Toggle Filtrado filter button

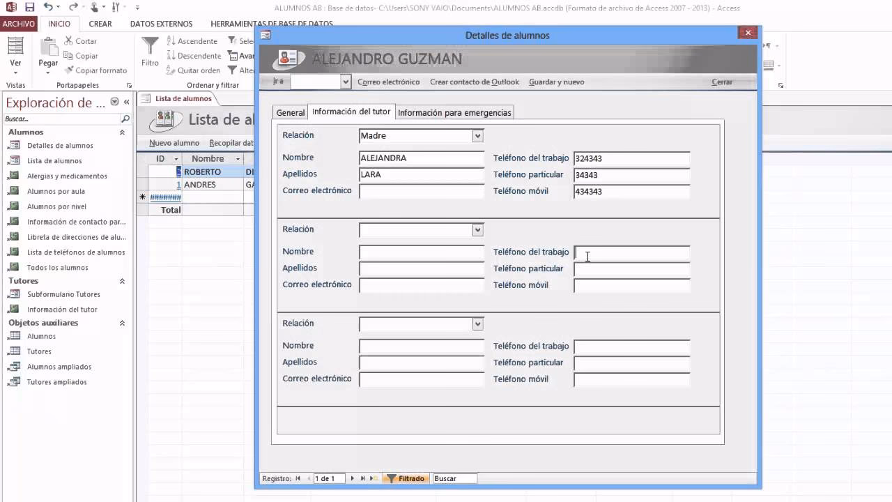[406, 478]
